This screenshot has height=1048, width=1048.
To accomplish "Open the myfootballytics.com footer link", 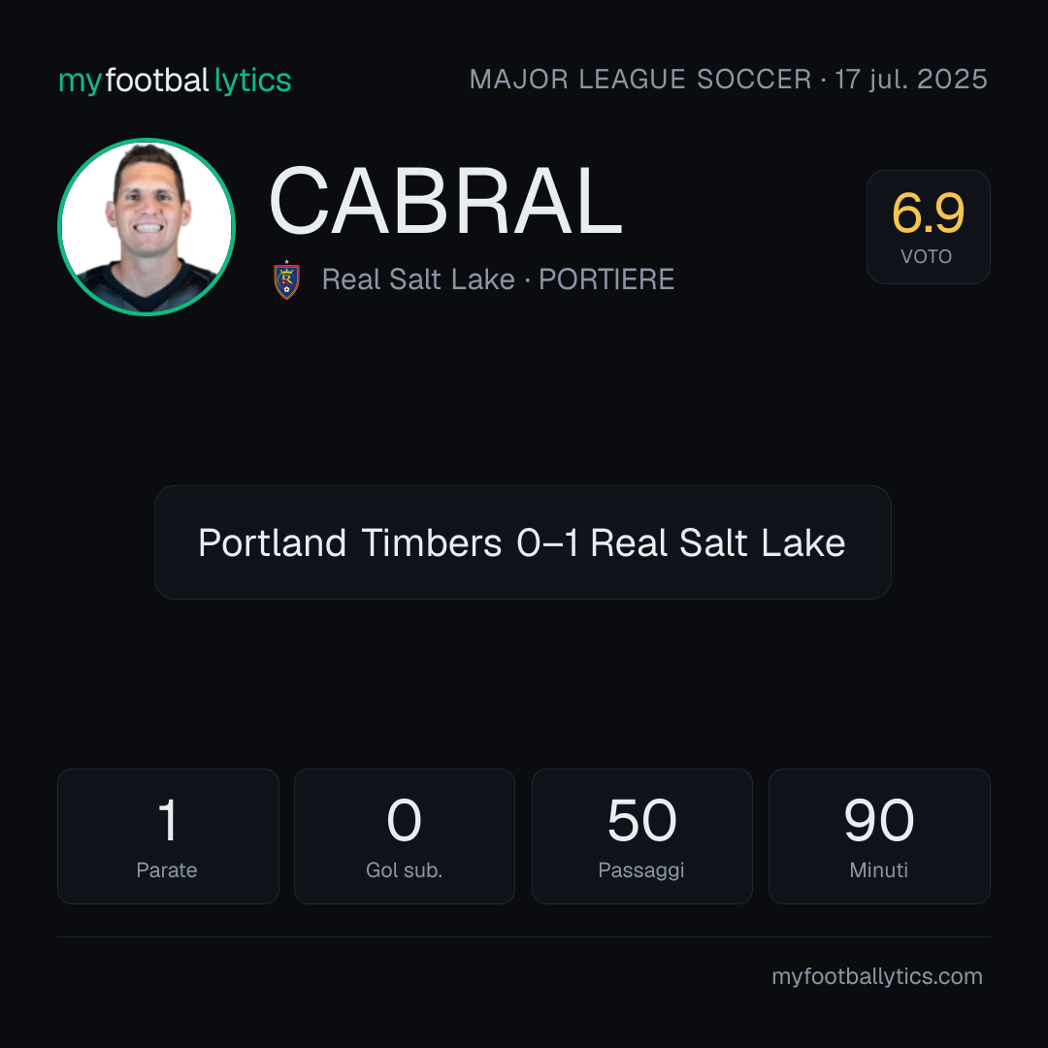I will (x=877, y=976).
